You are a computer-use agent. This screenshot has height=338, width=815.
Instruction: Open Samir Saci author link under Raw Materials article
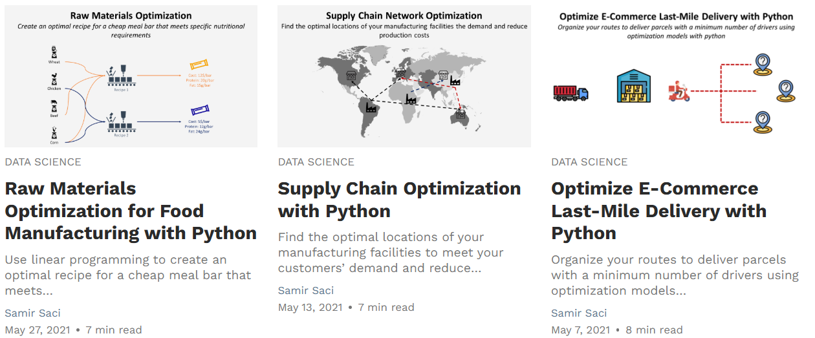(32, 313)
